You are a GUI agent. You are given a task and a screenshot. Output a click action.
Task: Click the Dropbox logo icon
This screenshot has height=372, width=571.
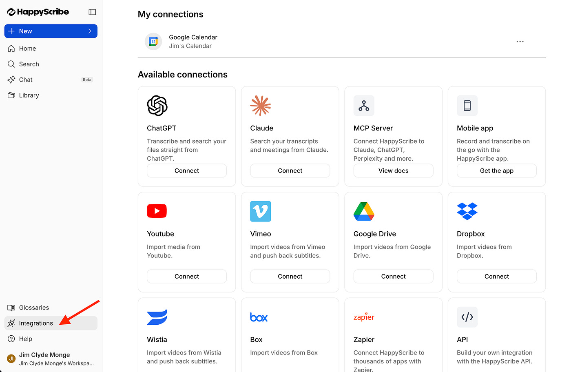[467, 211]
